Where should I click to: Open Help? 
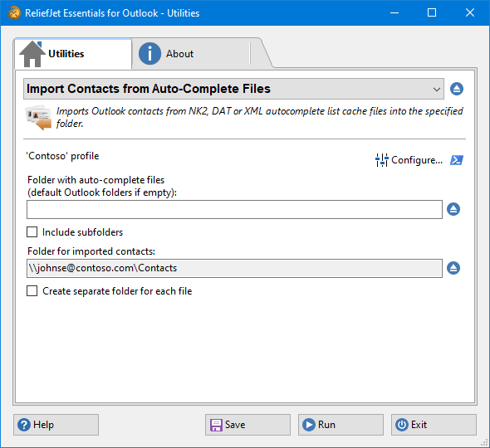click(x=56, y=425)
